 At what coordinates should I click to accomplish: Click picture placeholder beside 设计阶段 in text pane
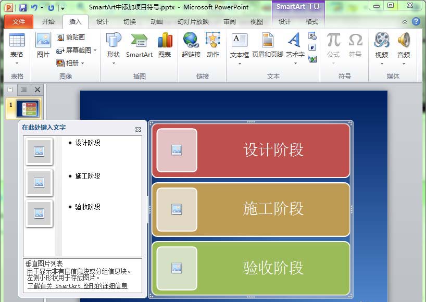point(39,152)
